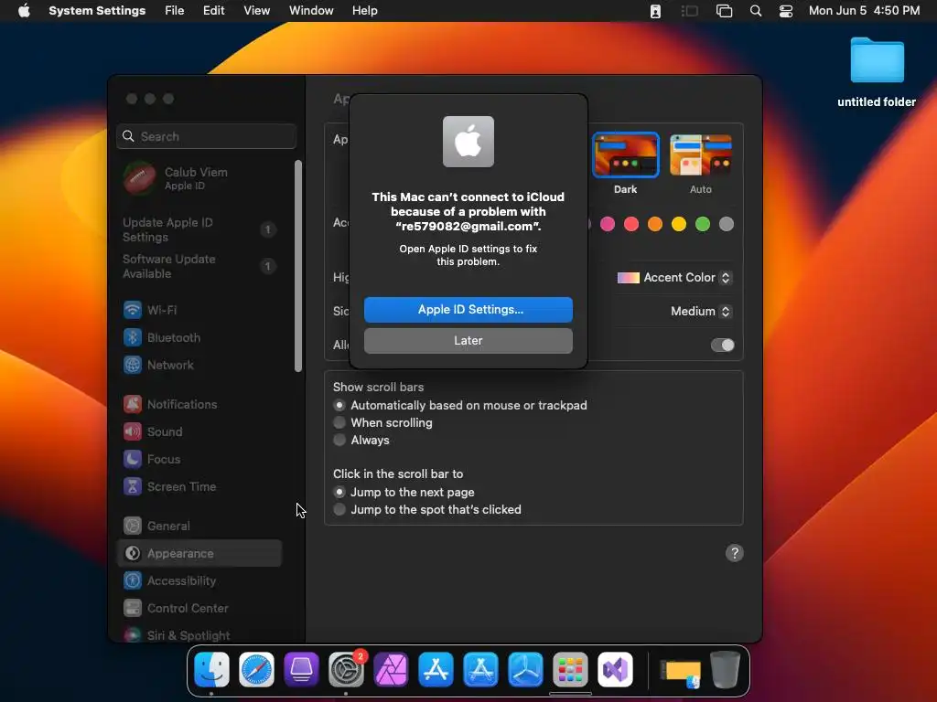Dismiss dialog with Later button

coord(468,341)
